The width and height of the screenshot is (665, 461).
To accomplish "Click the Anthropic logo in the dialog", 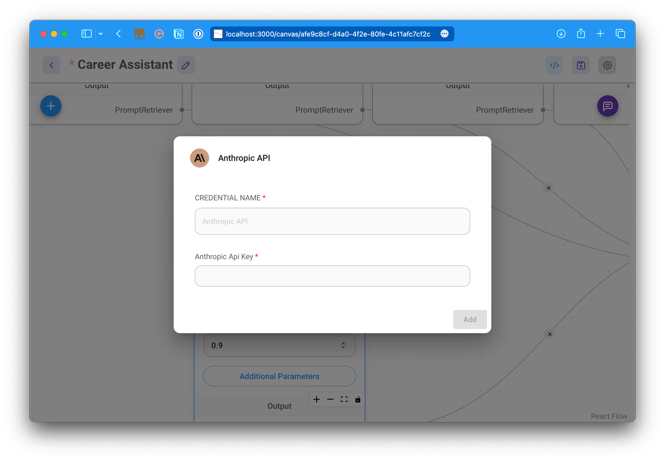I will point(199,158).
